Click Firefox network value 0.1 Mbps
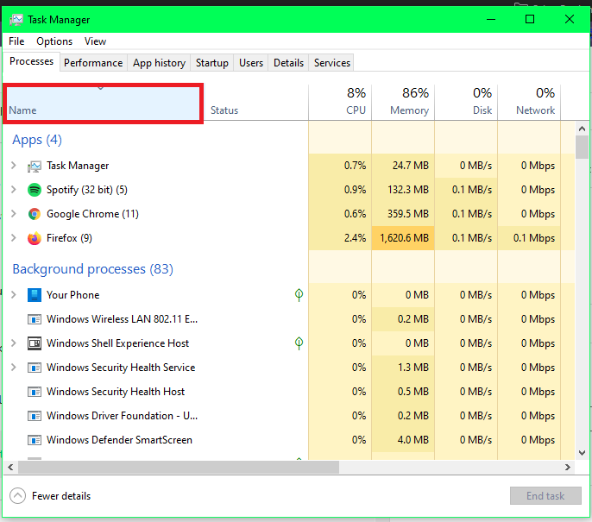The height and width of the screenshot is (522, 592). point(534,238)
